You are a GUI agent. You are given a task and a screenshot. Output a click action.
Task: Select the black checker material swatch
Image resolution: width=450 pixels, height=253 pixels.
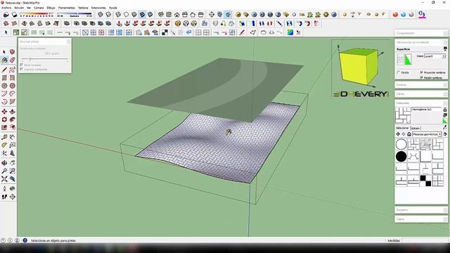coord(425,181)
